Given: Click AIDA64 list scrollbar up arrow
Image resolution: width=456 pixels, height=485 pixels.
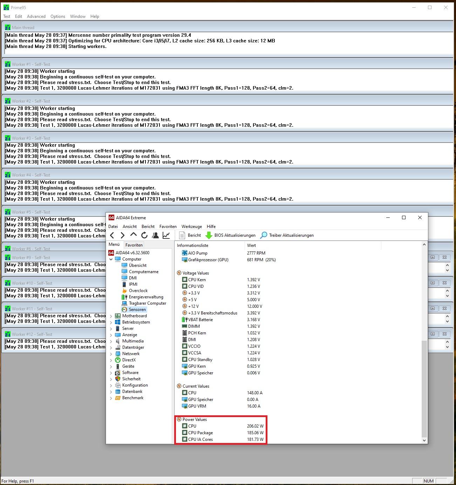Looking at the screenshot, I should click(x=424, y=245).
